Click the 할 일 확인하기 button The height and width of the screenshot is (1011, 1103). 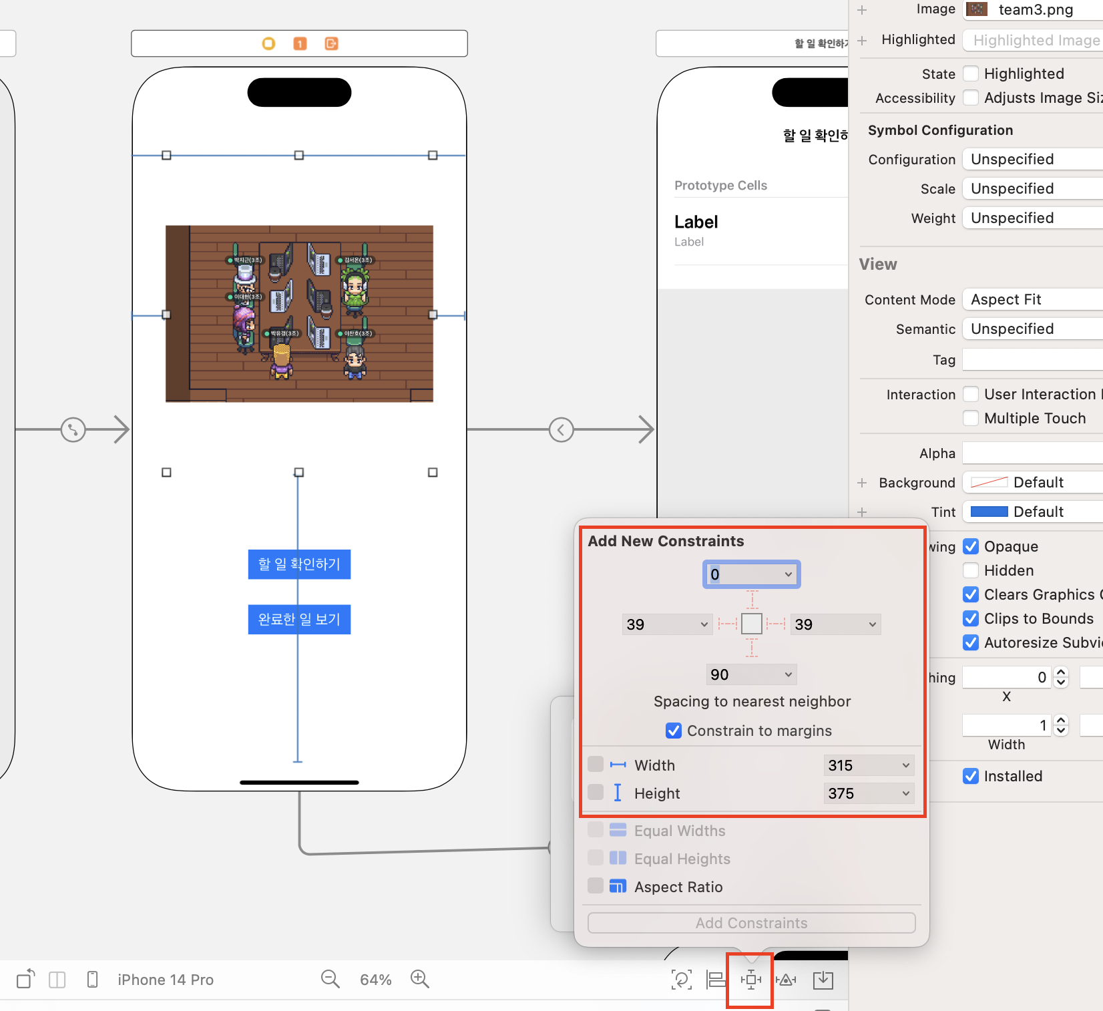click(299, 564)
